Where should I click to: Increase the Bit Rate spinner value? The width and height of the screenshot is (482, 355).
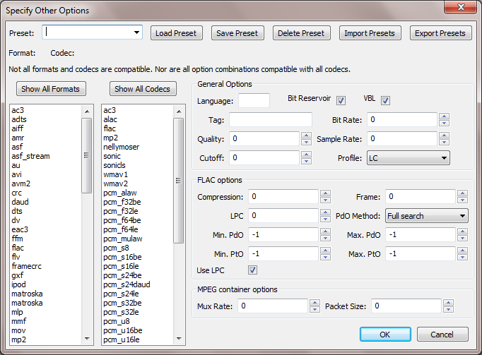coord(443,116)
